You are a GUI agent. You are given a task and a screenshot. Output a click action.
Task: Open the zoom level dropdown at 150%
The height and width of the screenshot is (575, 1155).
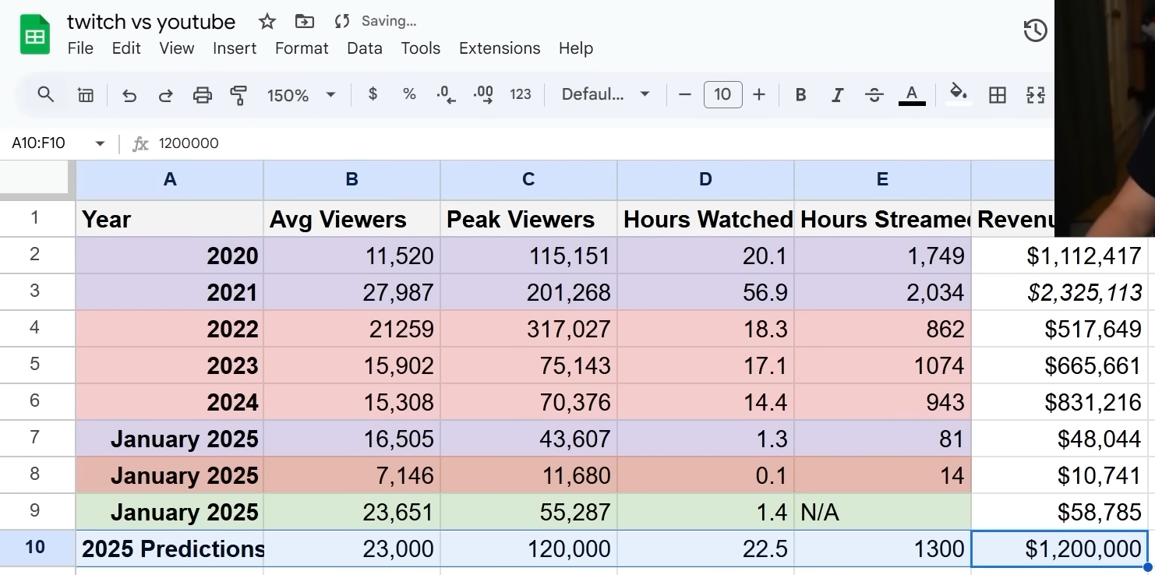tap(301, 95)
